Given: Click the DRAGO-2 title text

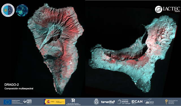Looking at the screenshot, I should point(12,85).
